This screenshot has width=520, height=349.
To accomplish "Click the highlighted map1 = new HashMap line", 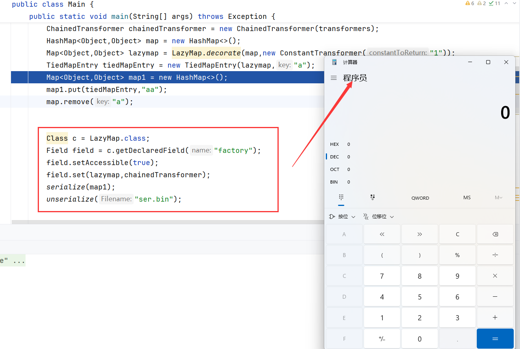I will coord(137,77).
